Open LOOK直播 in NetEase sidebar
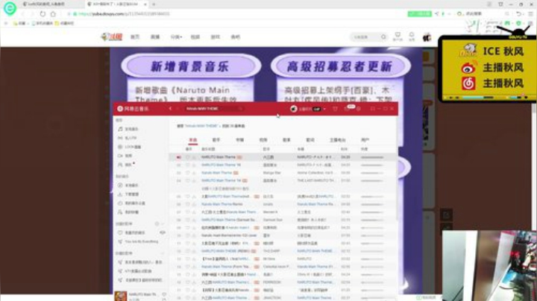This screenshot has height=301, width=537. [130, 147]
